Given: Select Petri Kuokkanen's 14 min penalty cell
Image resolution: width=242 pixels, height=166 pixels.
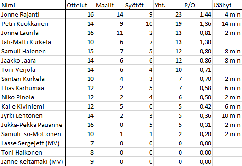Looking at the screenshot, I should coord(227,23).
